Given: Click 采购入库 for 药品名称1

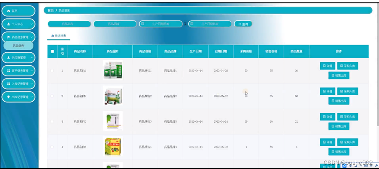Looking at the screenshot, I should (348, 66).
